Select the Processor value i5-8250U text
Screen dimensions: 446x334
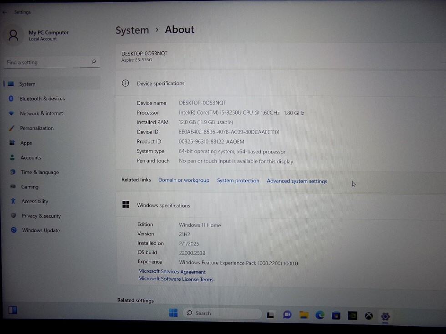242,113
